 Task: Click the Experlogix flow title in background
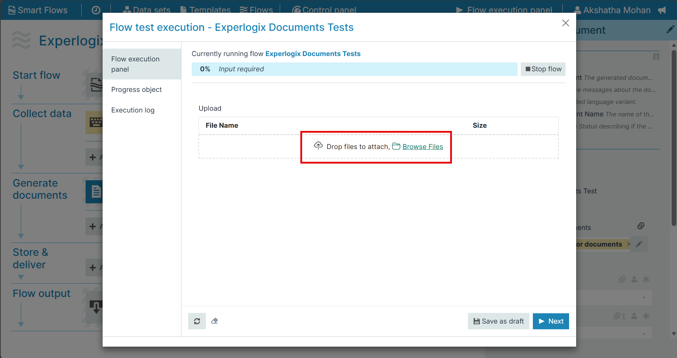[71, 41]
